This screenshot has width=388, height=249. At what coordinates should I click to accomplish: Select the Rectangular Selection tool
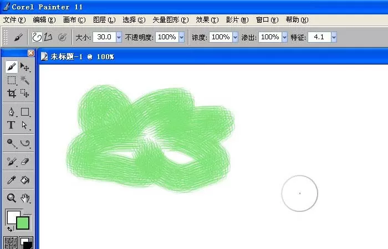pos(12,80)
